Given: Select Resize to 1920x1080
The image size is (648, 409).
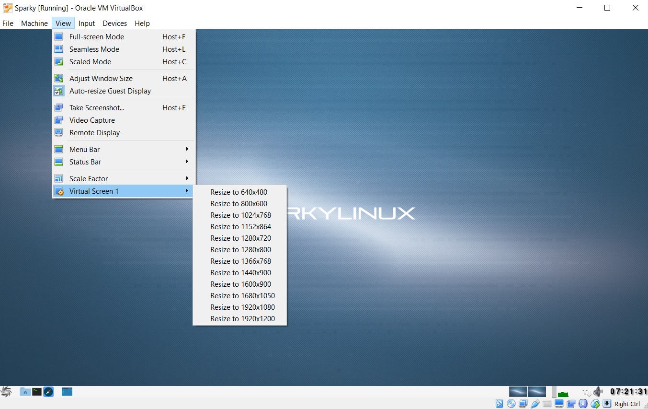Looking at the screenshot, I should 239,307.
